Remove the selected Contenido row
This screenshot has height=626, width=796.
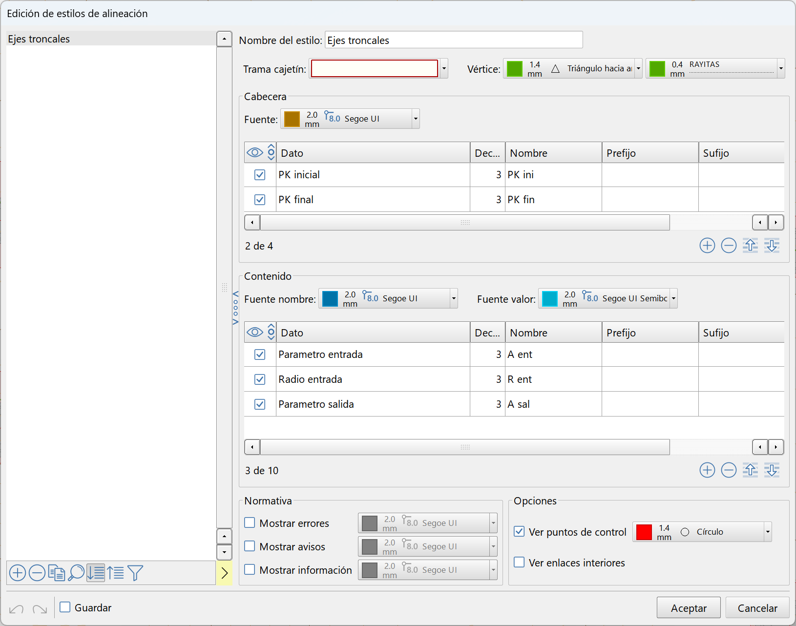(729, 470)
